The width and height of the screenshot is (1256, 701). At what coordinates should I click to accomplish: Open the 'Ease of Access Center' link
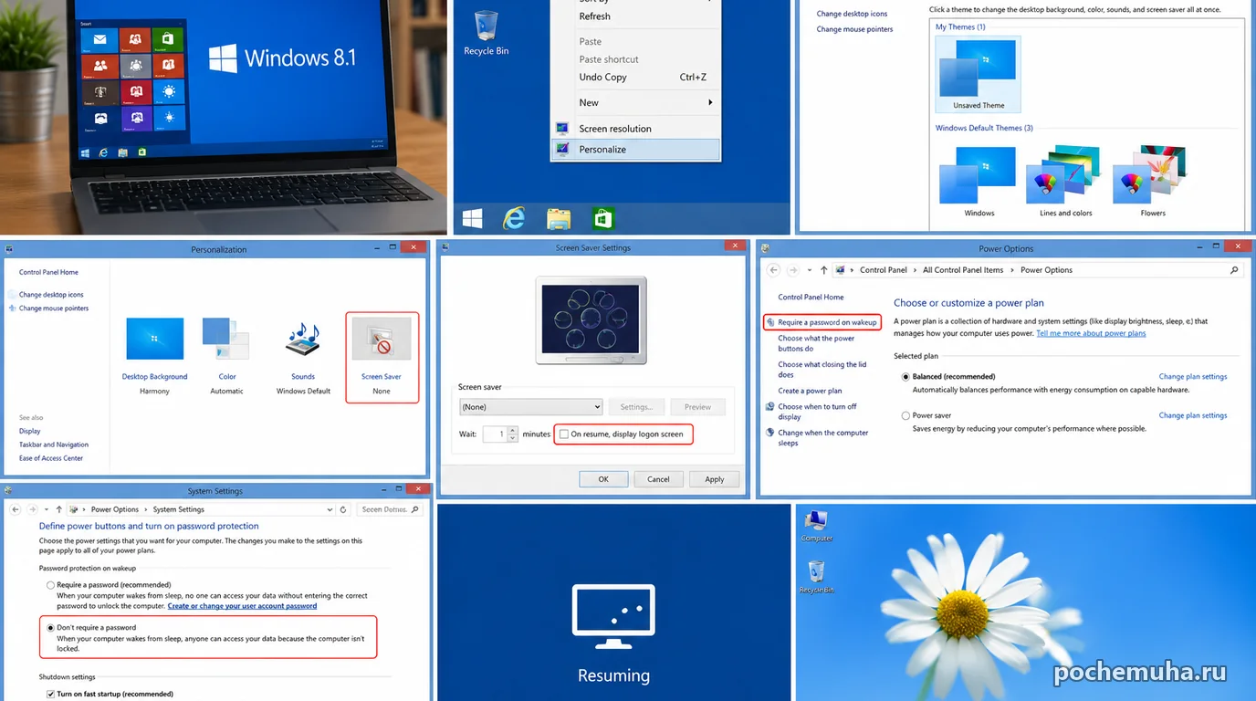click(51, 458)
